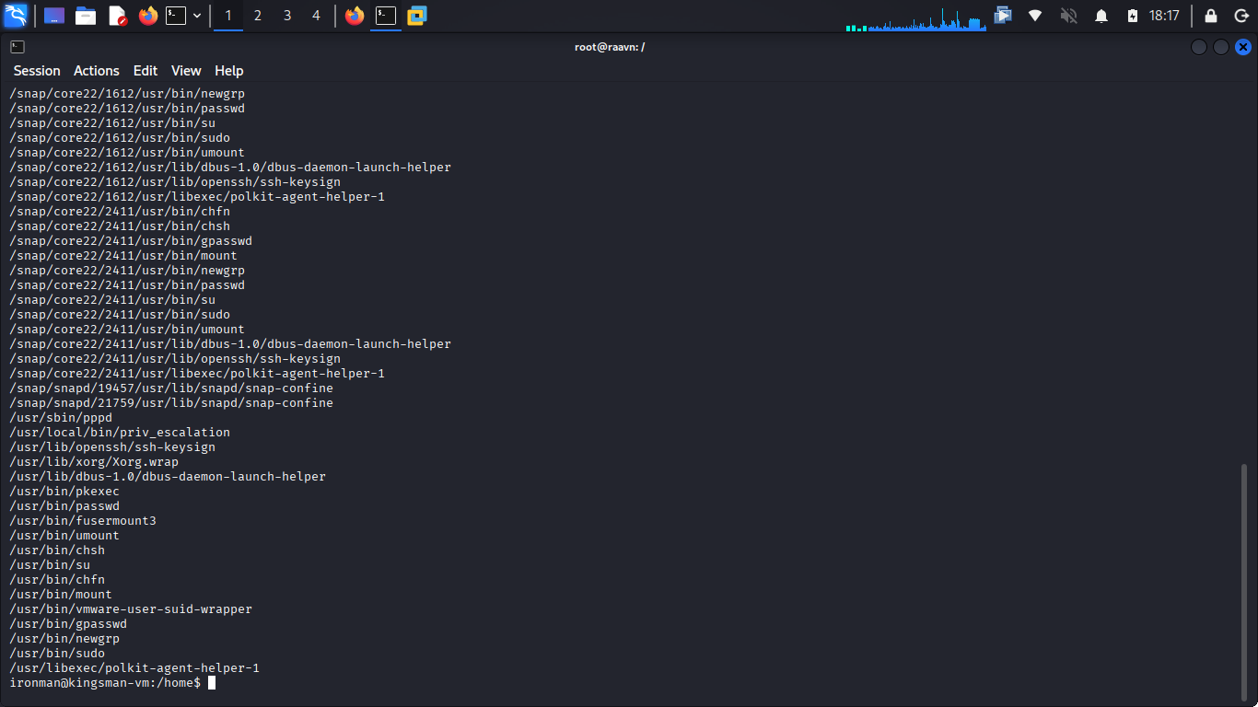Open the View menu

(186, 71)
